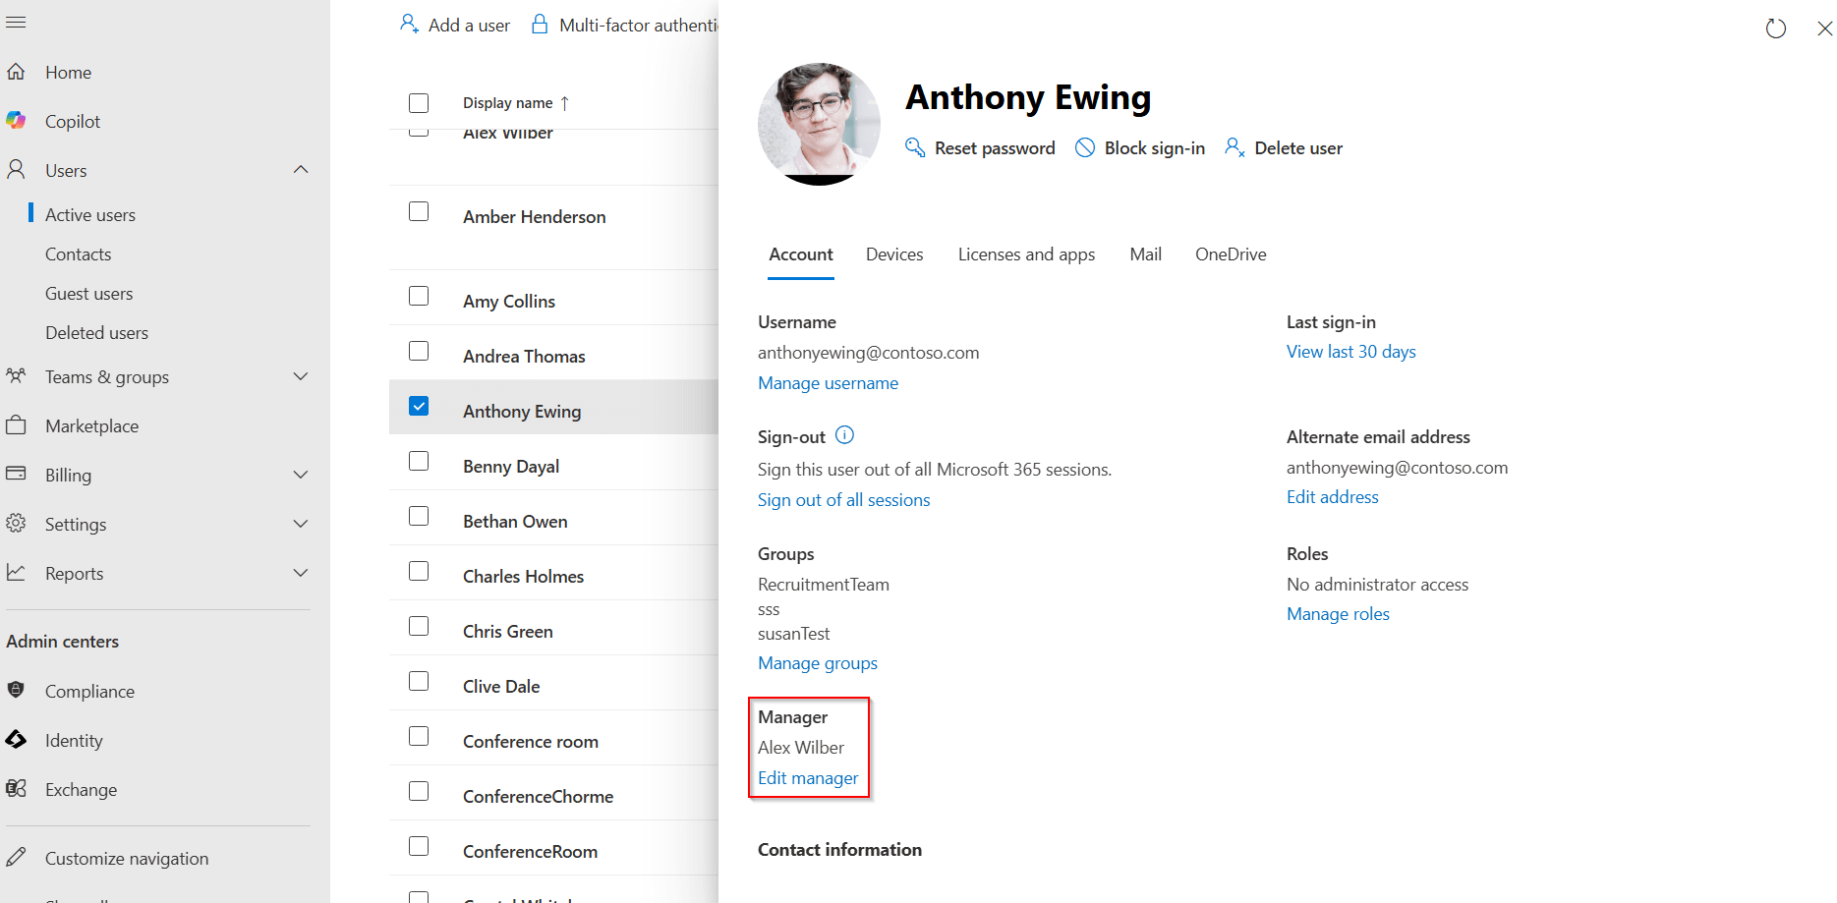This screenshot has width=1837, height=903.
Task: Open the Licenses and apps tab
Action: 1025,254
